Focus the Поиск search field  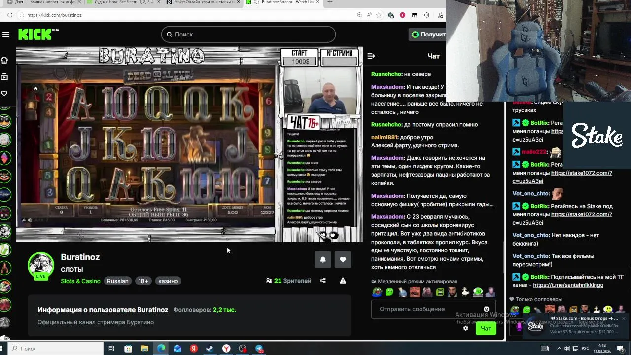point(248,34)
